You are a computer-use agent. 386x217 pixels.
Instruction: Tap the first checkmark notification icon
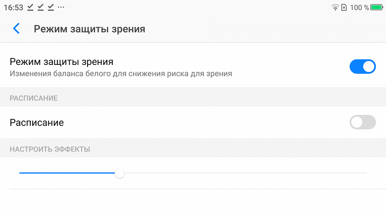tap(30, 7)
